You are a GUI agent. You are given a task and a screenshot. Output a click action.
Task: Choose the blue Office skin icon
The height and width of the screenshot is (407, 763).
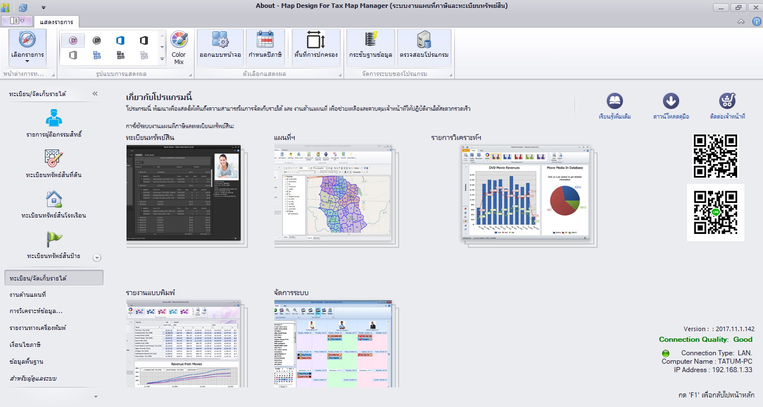tap(120, 40)
